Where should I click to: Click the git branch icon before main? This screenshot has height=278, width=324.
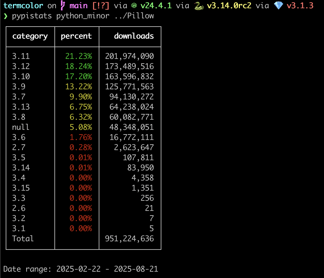[63, 6]
